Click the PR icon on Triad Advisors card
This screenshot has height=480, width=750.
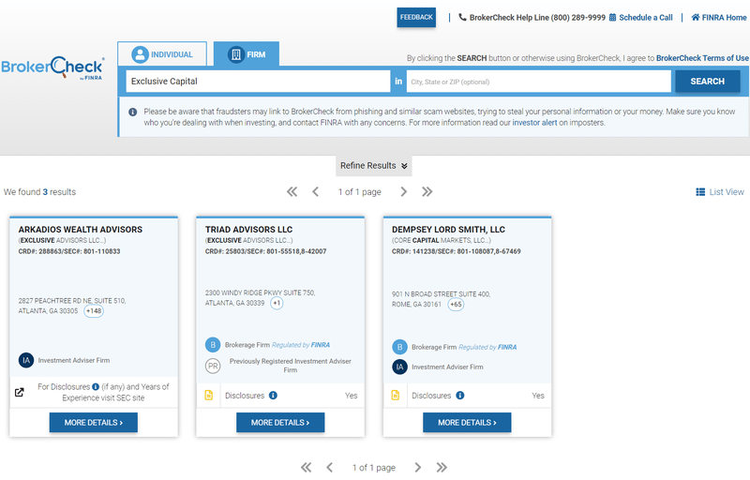[213, 366]
